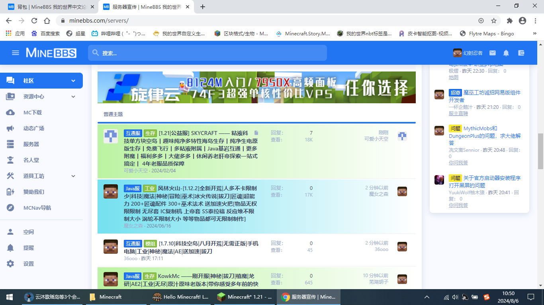This screenshot has height=305, width=544.
Task: Open the Chrome extensions puzzle icon
Action: [x=510, y=21]
